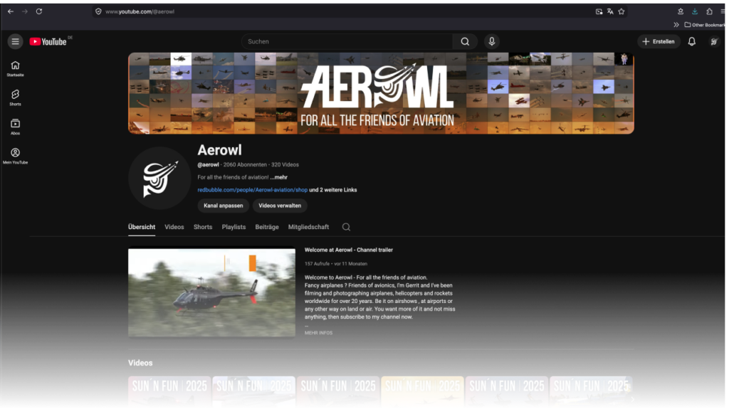
Task: Show more bookmarks with the double chevron
Action: [x=676, y=25]
